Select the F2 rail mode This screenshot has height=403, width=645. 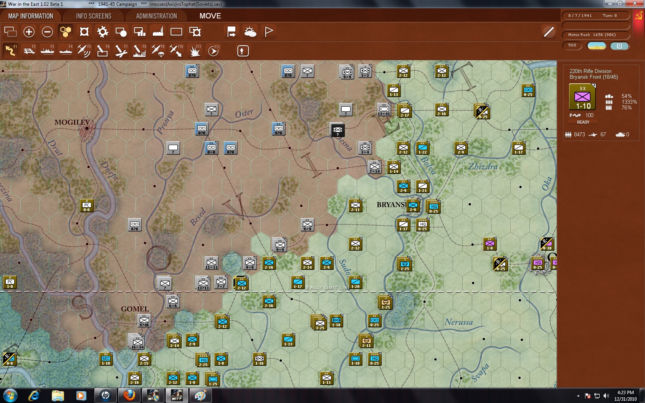coord(29,50)
